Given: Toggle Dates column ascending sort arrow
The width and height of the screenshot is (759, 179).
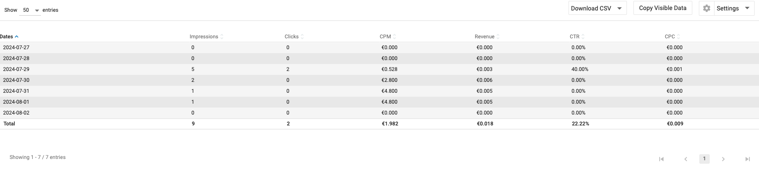Looking at the screenshot, I should click(x=17, y=37).
